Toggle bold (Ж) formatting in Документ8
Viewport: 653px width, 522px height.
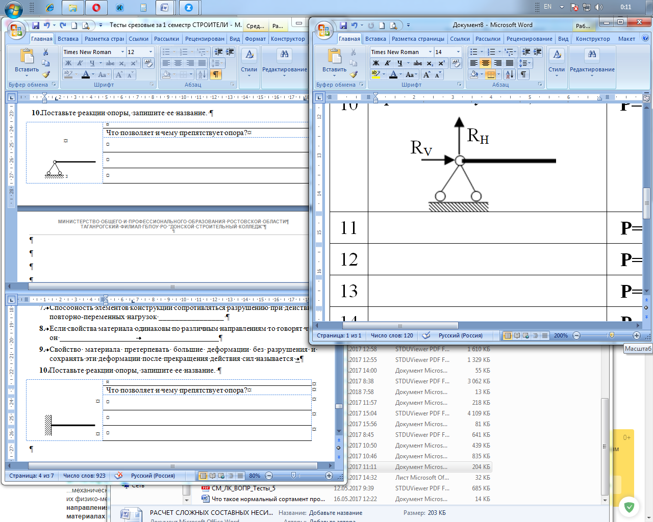pos(376,63)
